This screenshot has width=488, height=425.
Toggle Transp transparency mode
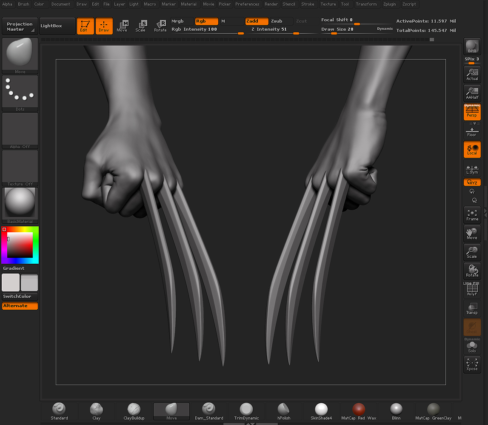pyautogui.click(x=472, y=308)
